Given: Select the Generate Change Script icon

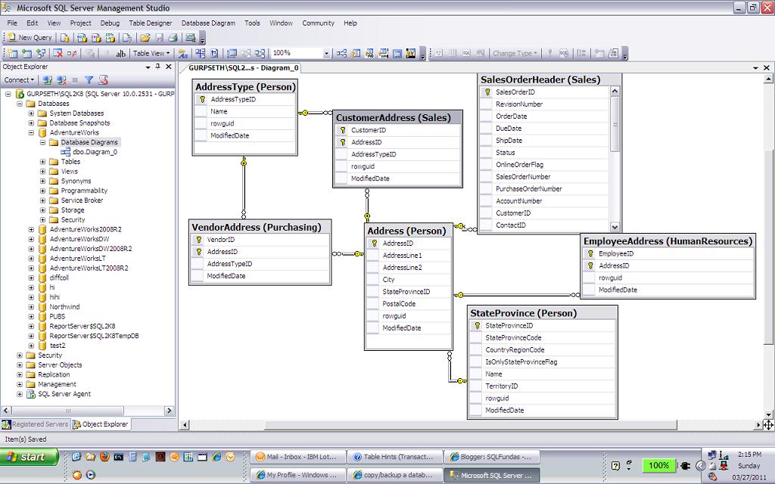Looking at the screenshot, I should 89,53.
